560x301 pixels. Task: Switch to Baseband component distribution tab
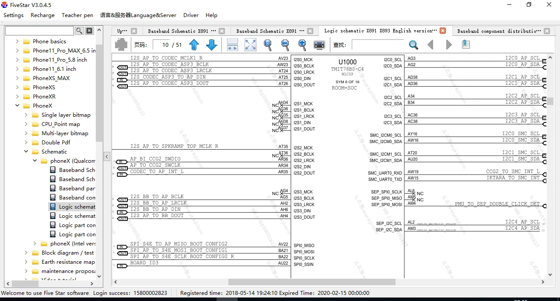[x=498, y=31]
